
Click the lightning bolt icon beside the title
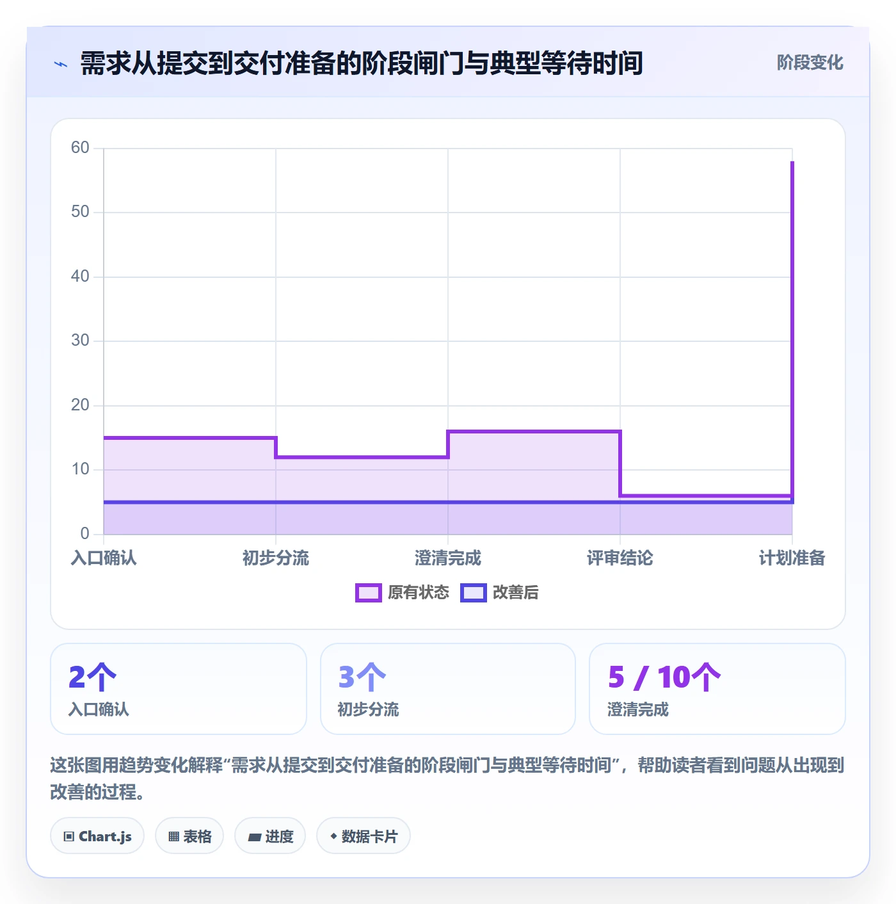click(61, 64)
